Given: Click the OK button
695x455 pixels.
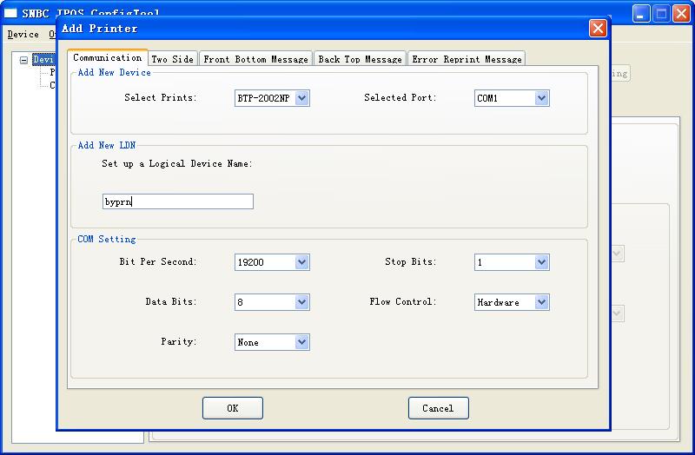Looking at the screenshot, I should coord(233,408).
